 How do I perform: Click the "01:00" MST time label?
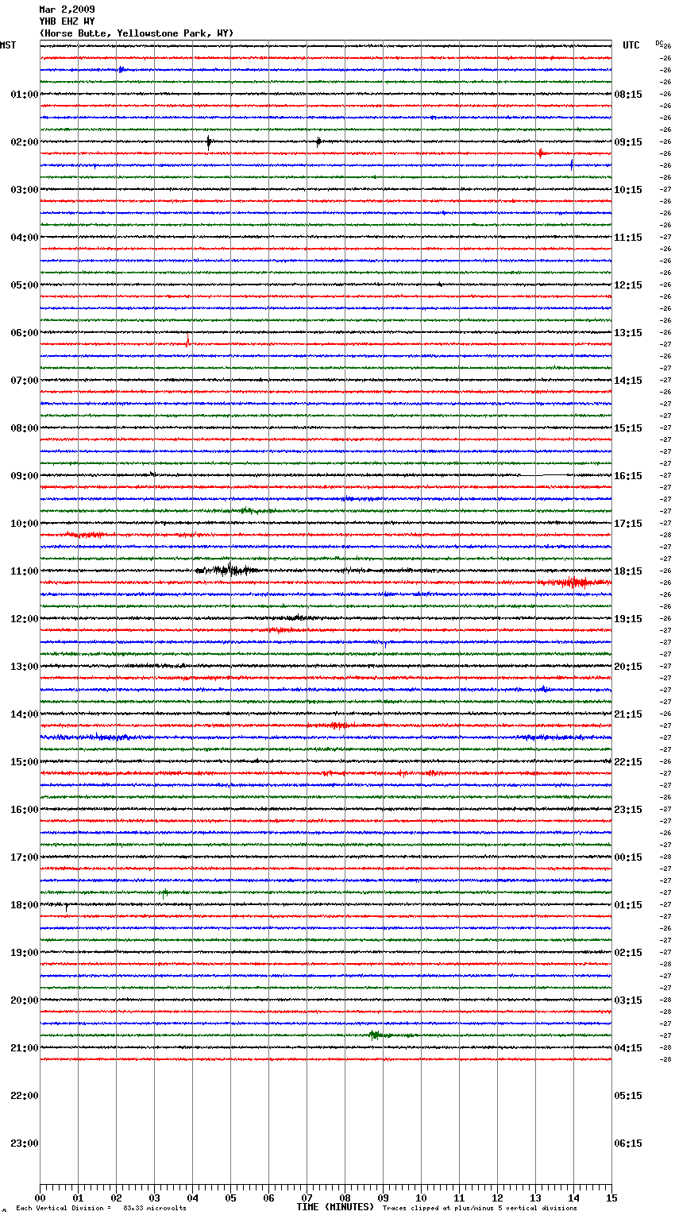[x=25, y=95]
